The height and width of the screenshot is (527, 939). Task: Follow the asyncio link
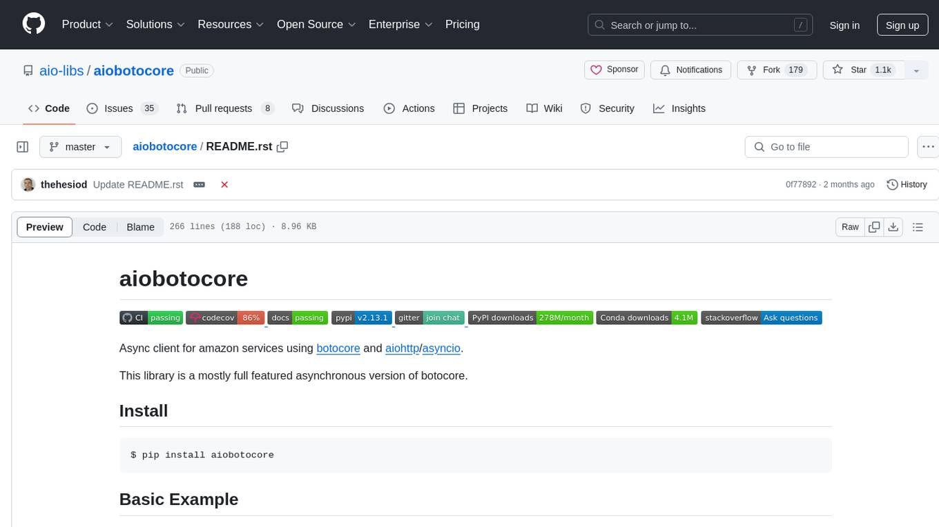coord(441,348)
